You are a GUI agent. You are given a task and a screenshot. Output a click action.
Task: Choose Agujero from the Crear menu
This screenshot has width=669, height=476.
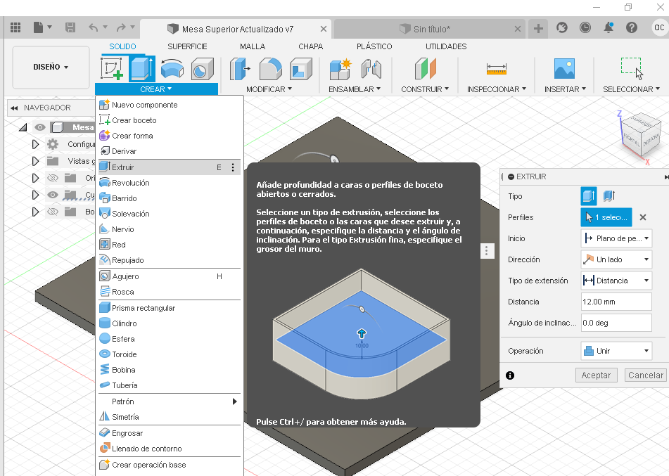click(170, 276)
